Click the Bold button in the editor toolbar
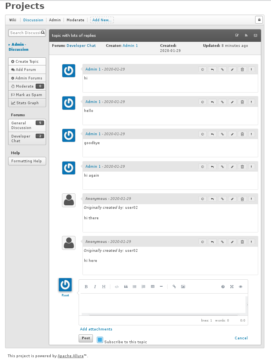This screenshot has height=363, width=271. click(86, 287)
